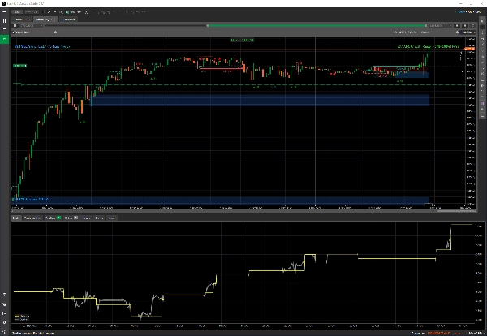Open the Orders tab with grey badge
Screen dimensions: 487x336
tap(71, 218)
